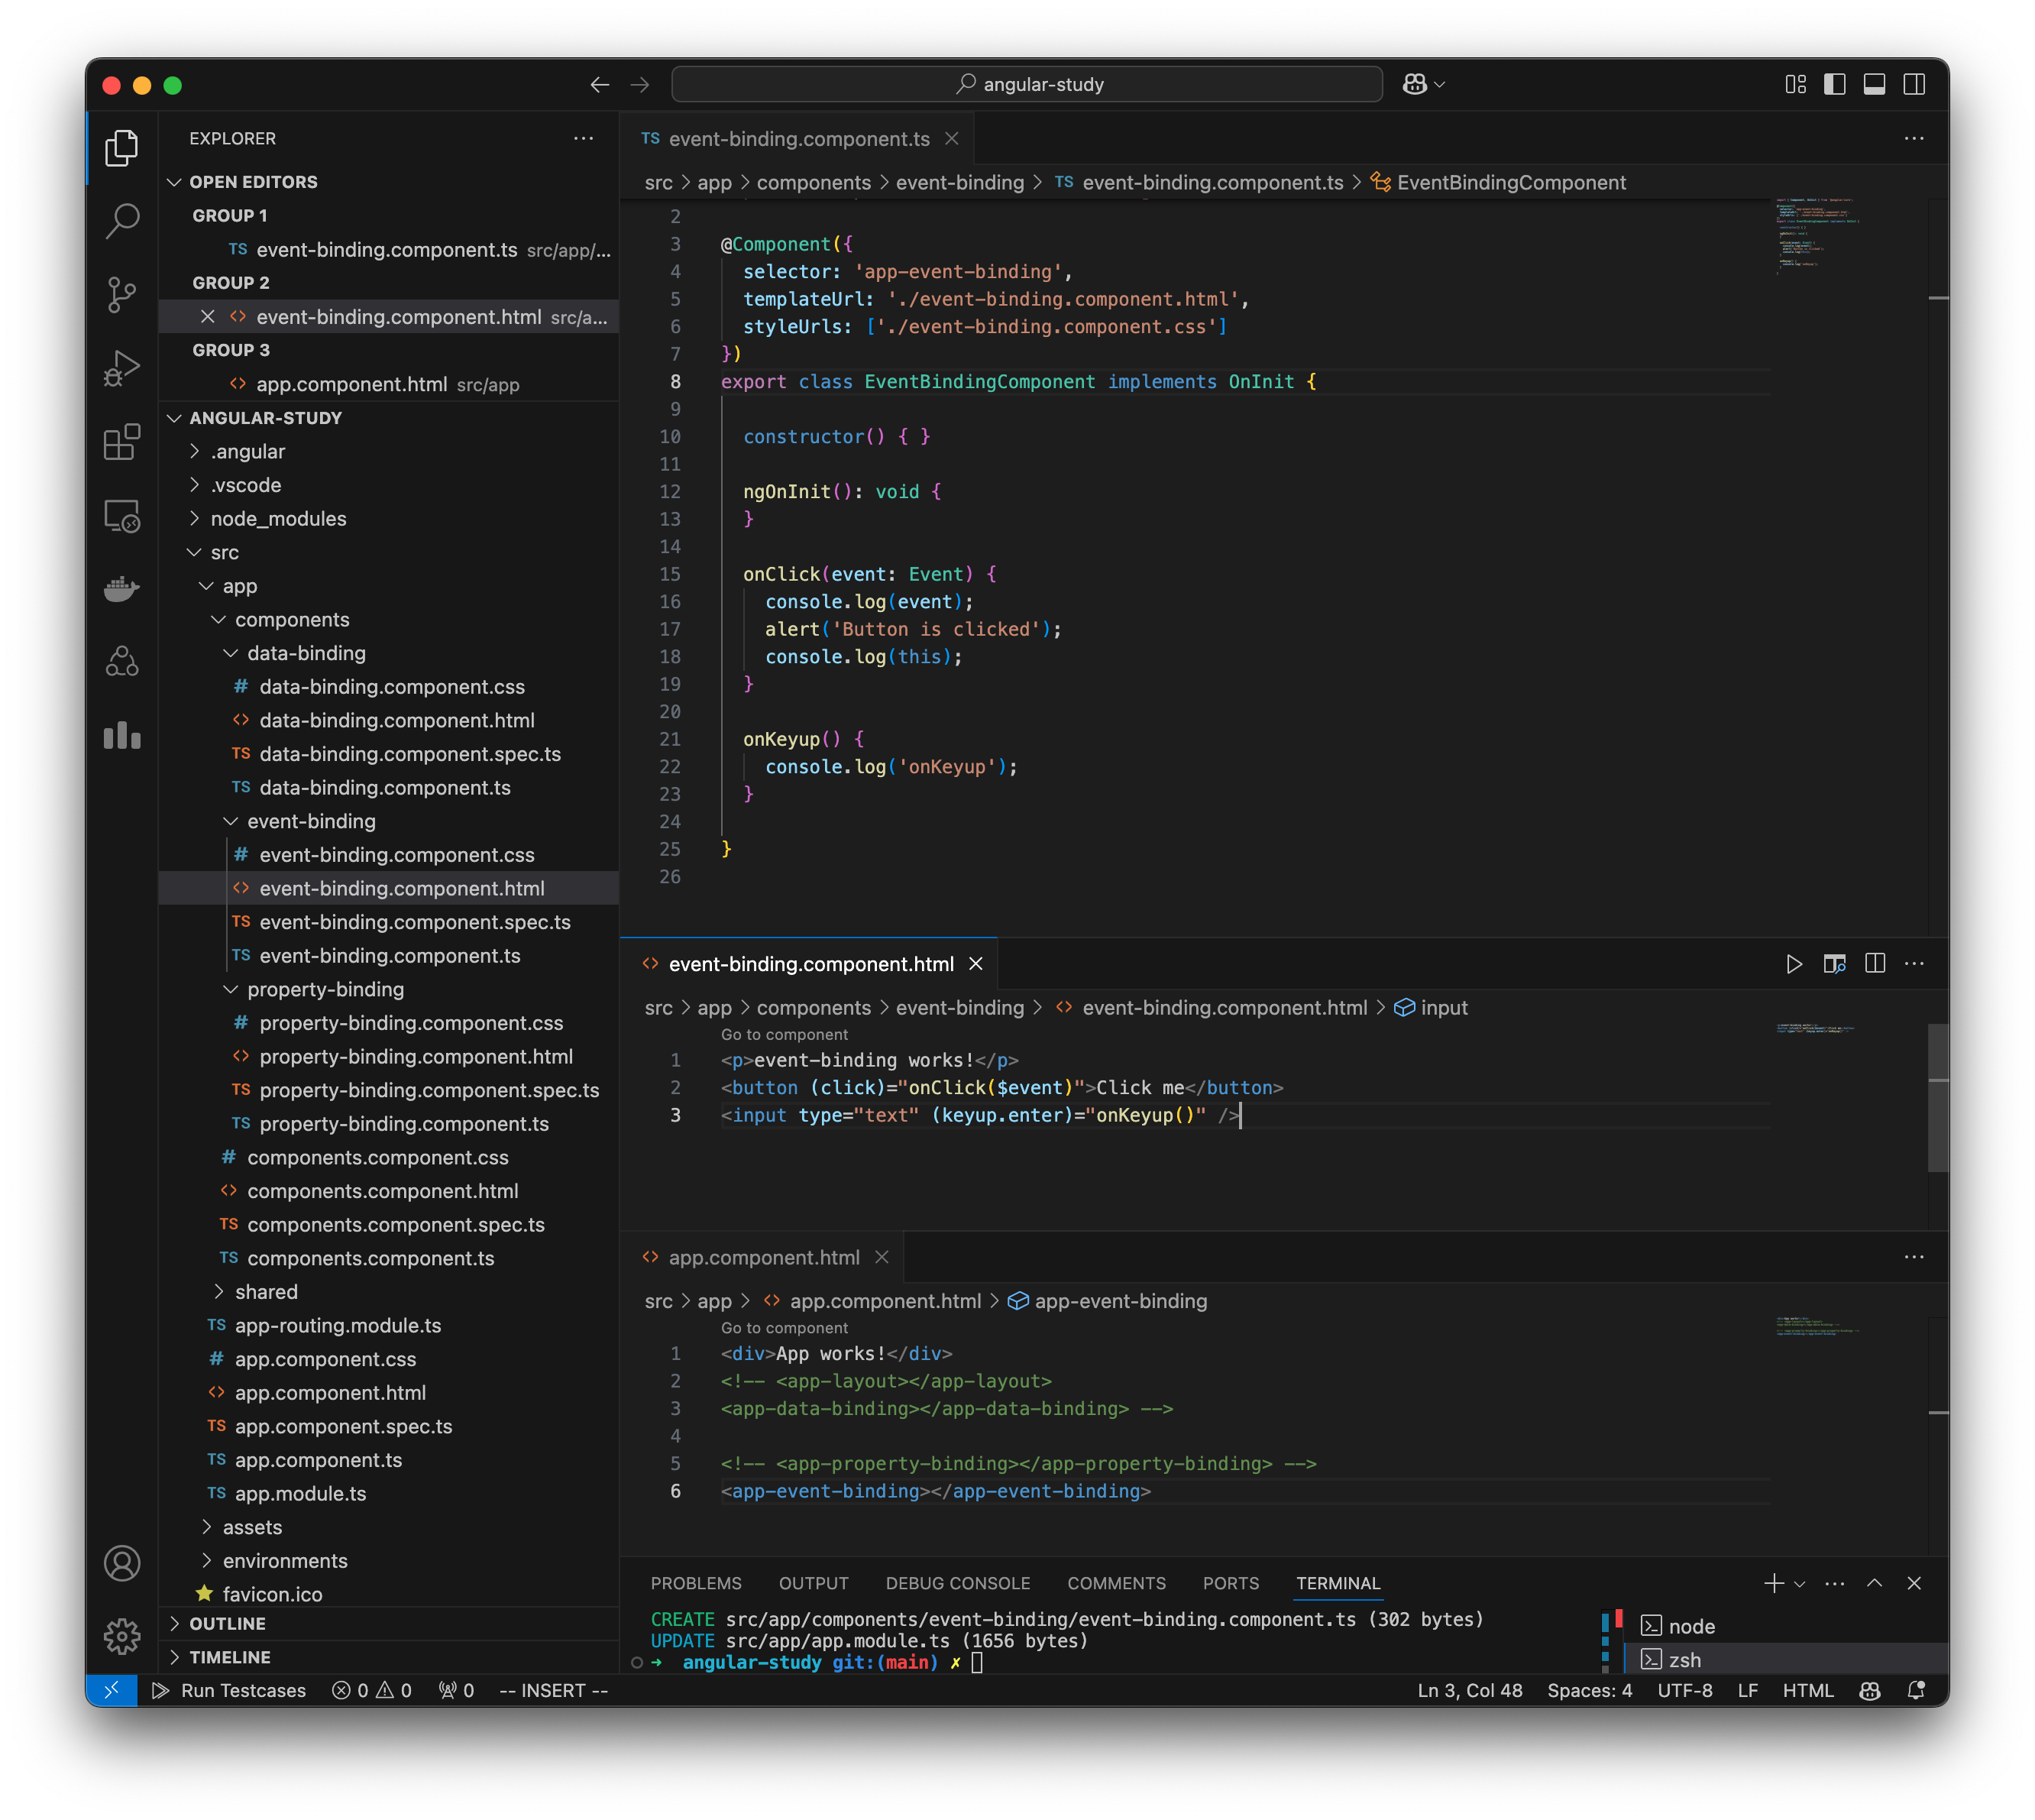Switch to the PROBLEMS tab
This screenshot has height=1820, width=2035.
tap(697, 1583)
